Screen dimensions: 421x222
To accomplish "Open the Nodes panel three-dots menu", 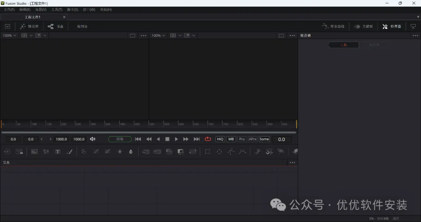I will click(292, 163).
